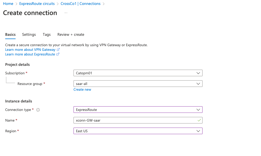Go to the Review + create tab
The width and height of the screenshot is (261, 156).
click(x=71, y=35)
